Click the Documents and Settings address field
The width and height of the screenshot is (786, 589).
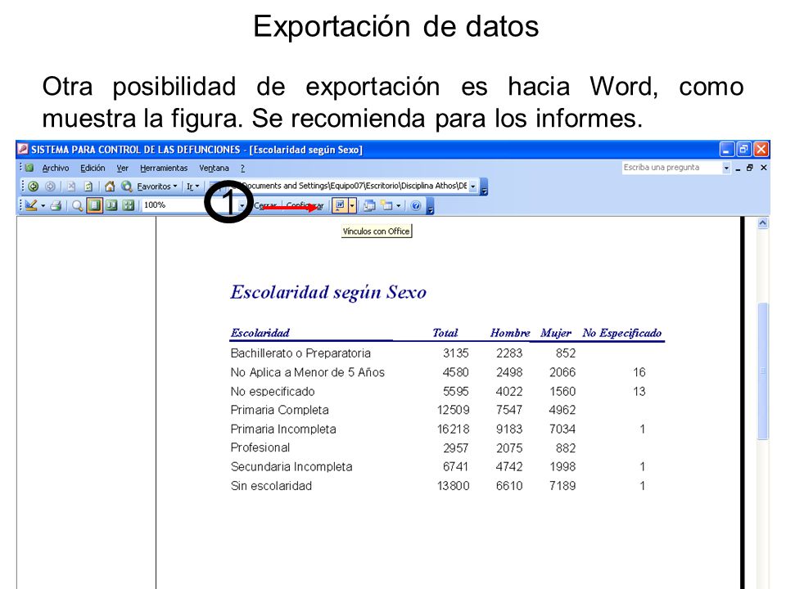click(351, 186)
